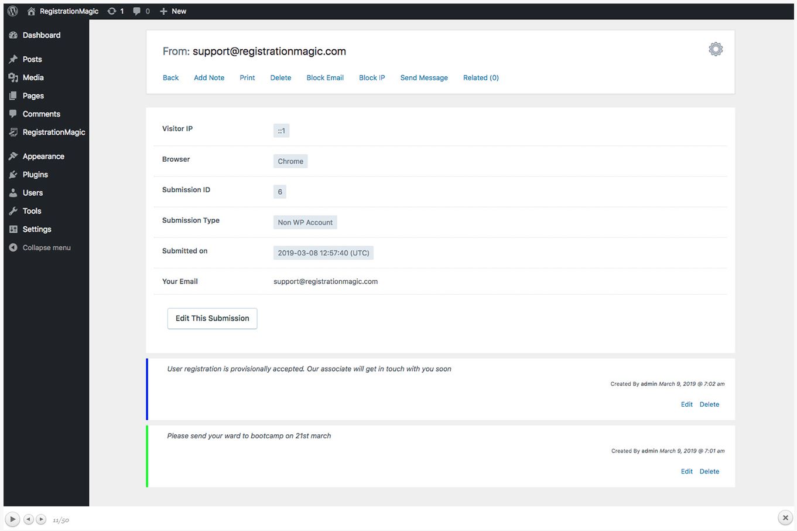Click the Back link
797x531 pixels.
tap(171, 77)
